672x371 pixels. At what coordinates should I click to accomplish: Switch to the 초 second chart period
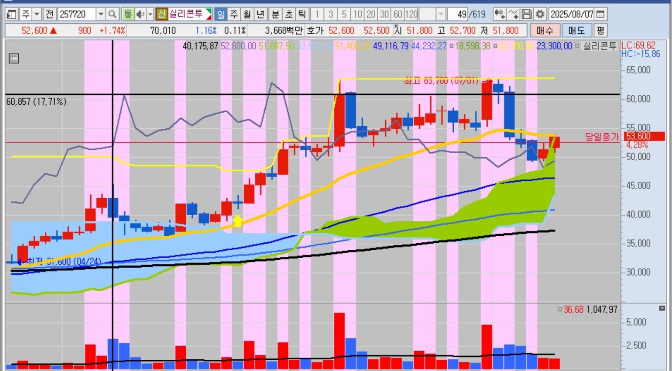[289, 14]
